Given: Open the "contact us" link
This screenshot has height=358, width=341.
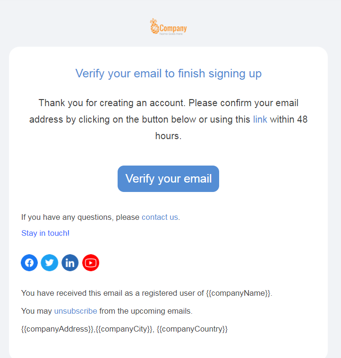Looking at the screenshot, I should 160,217.
